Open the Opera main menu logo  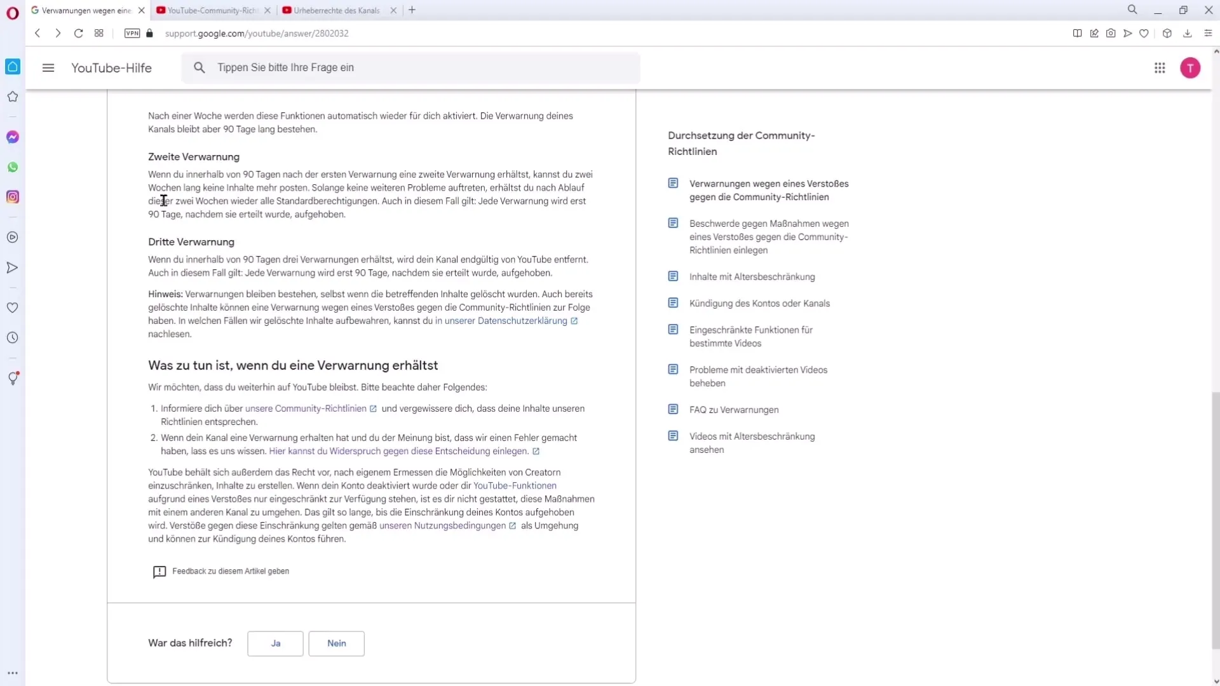pos(12,13)
